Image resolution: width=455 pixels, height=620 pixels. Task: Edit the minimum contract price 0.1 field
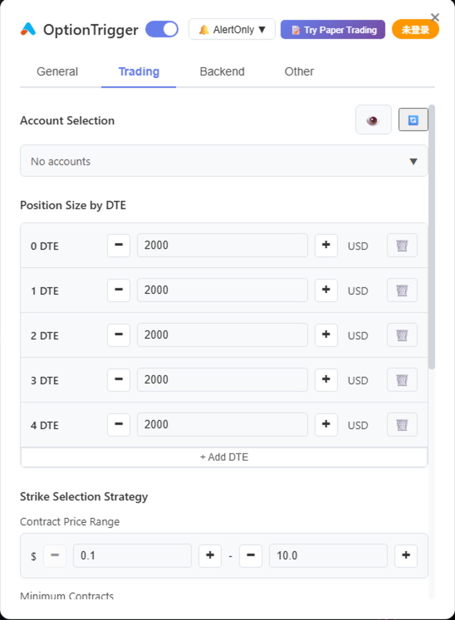tap(132, 556)
